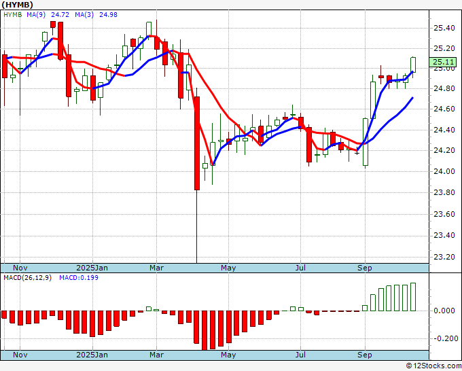The height and width of the screenshot is (371, 462).
Task: Click the 25.40 price axis label
Action: [444, 29]
